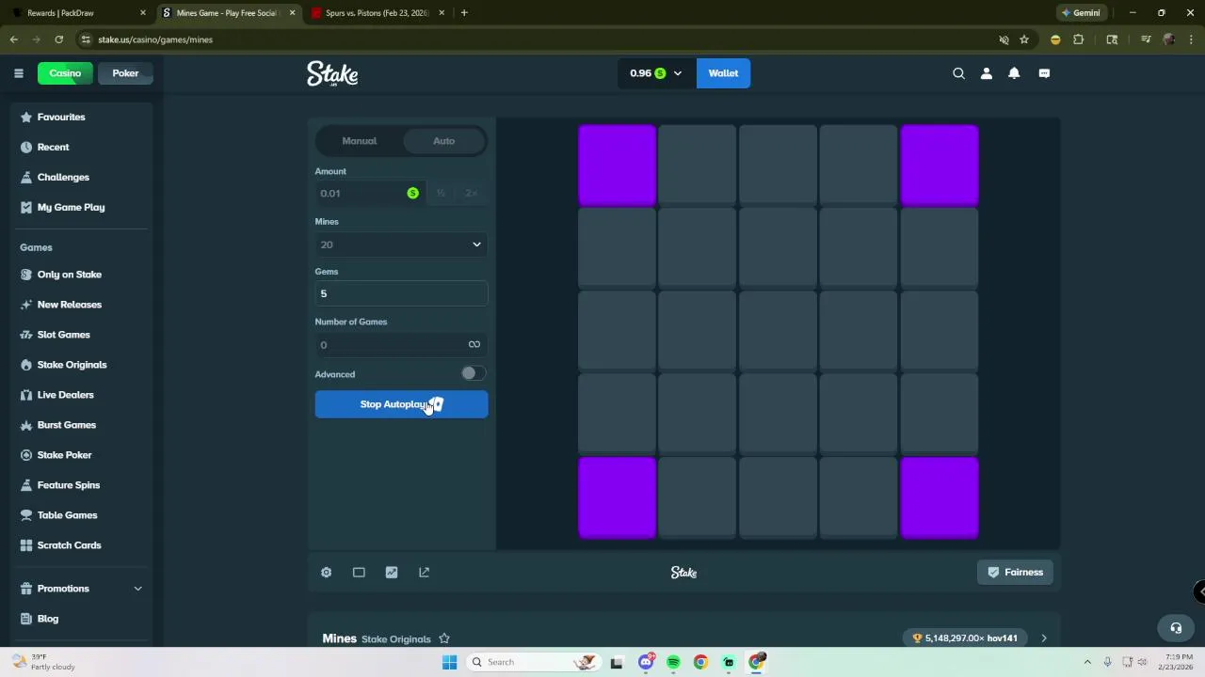The image size is (1205, 677).
Task: Bookmark this page star icon
Action: coord(1024,39)
